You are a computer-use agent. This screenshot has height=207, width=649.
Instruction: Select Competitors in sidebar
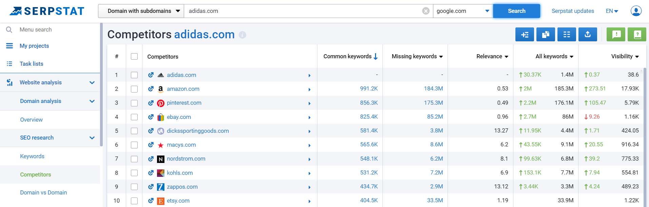click(x=36, y=174)
